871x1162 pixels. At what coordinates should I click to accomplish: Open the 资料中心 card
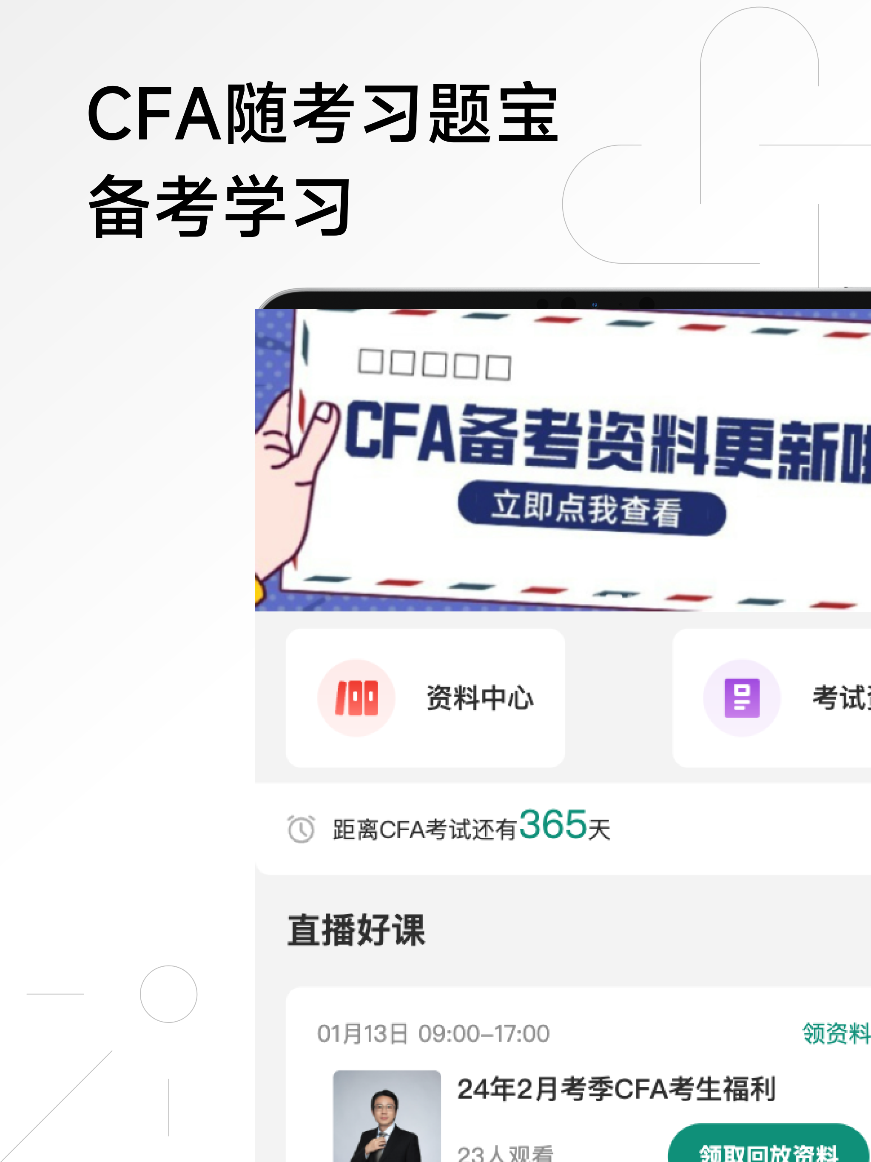point(426,698)
